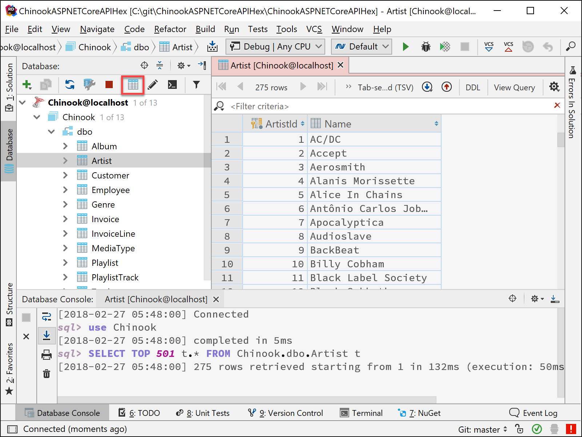
Task: Open the database console terminal icon
Action: [x=172, y=85]
